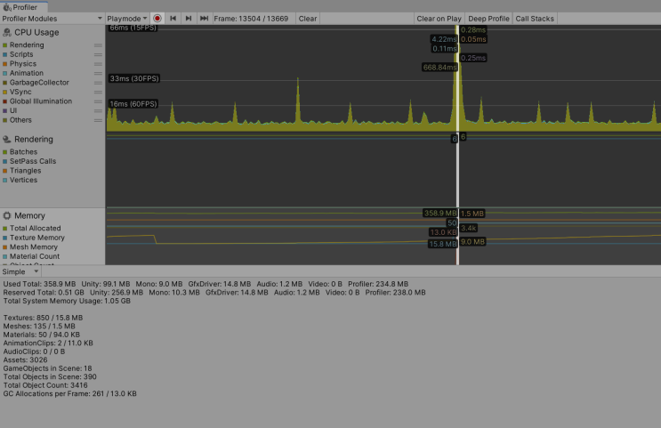Screen dimensions: 661x428
Task: Click the selected frame marker in CPU chart
Action: (458, 80)
